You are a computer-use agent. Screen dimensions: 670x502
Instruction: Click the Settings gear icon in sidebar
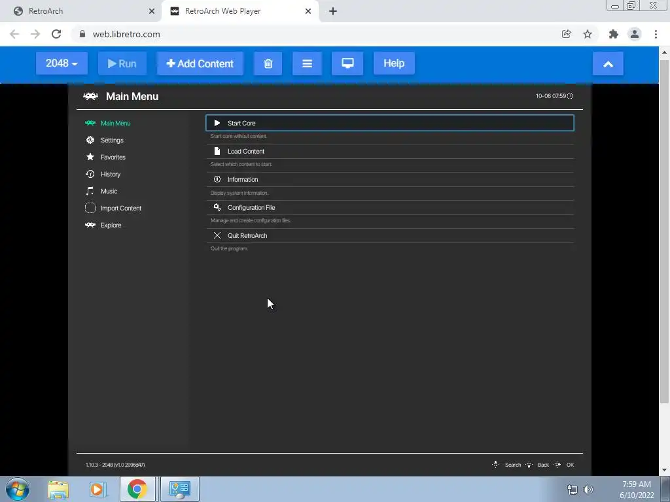click(90, 140)
